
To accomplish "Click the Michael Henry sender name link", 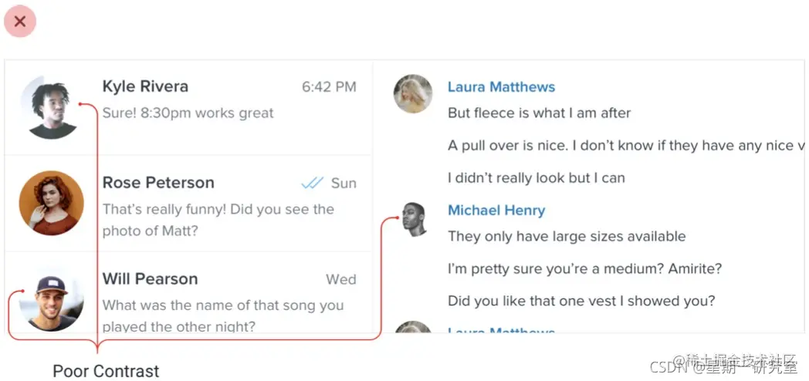I will click(x=496, y=211).
